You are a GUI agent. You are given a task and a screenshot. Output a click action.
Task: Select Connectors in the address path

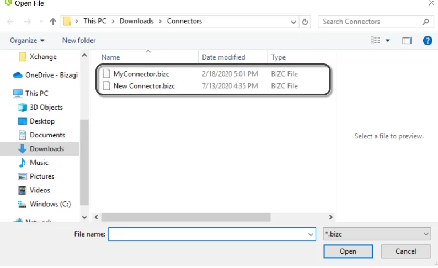coord(184,21)
